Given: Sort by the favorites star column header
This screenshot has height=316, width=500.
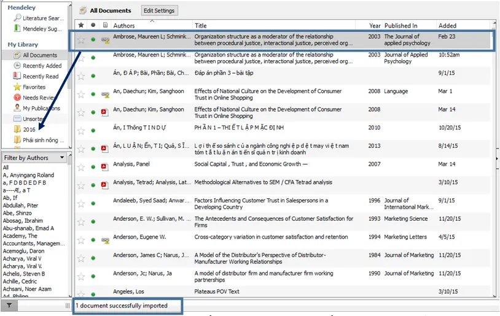Looking at the screenshot, I should [x=81, y=25].
